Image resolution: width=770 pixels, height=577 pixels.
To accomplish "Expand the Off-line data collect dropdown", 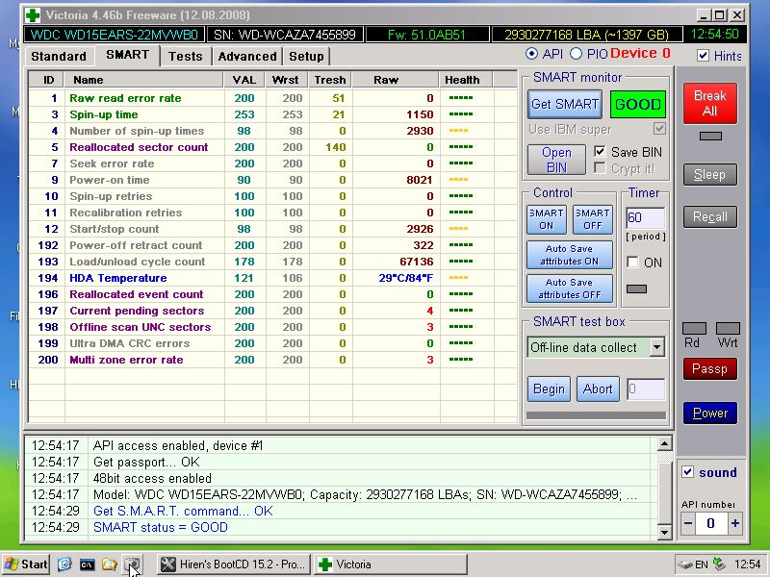I will point(656,347).
